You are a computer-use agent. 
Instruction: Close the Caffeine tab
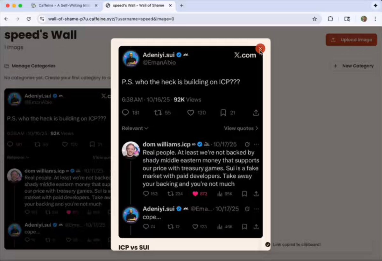pyautogui.click(x=96, y=5)
